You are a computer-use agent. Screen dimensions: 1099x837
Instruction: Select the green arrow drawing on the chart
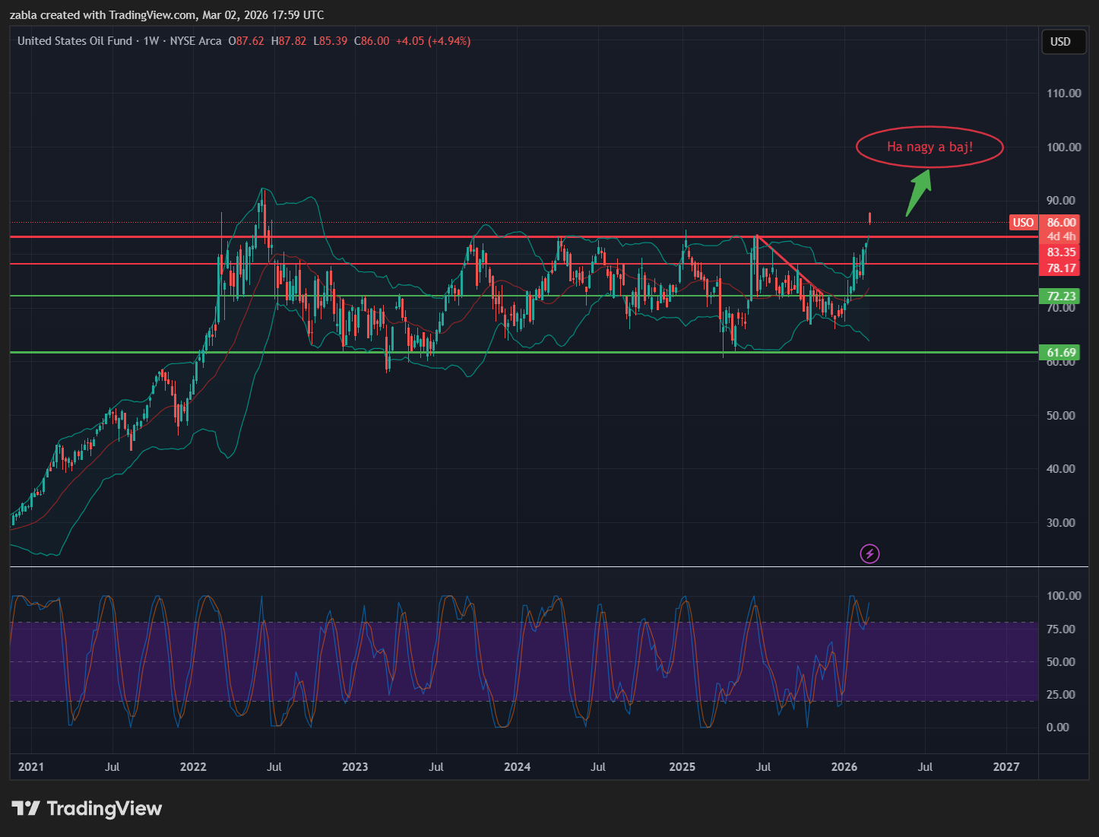point(918,193)
